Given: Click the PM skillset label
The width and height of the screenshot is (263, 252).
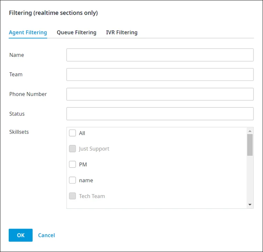Looking at the screenshot, I should click(83, 165).
